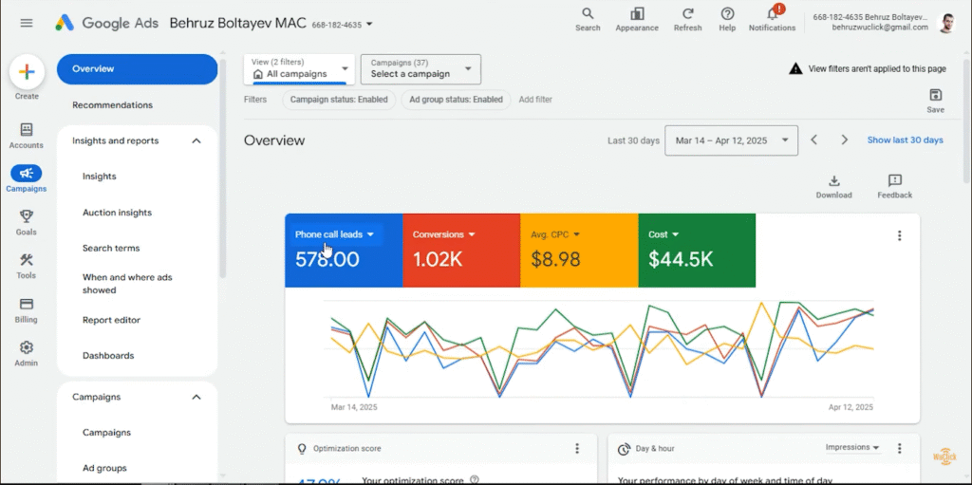This screenshot has height=485, width=972.
Task: Change the Cost metric dropdown
Action: [x=664, y=234]
